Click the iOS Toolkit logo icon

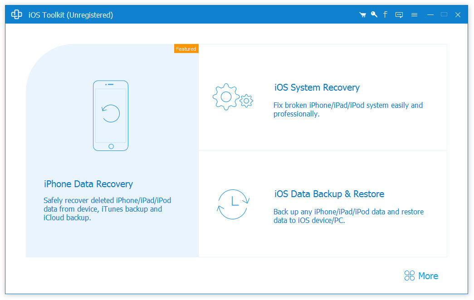[17, 15]
